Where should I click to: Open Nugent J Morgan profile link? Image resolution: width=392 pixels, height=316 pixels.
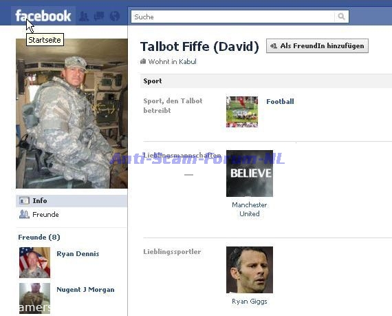85,289
